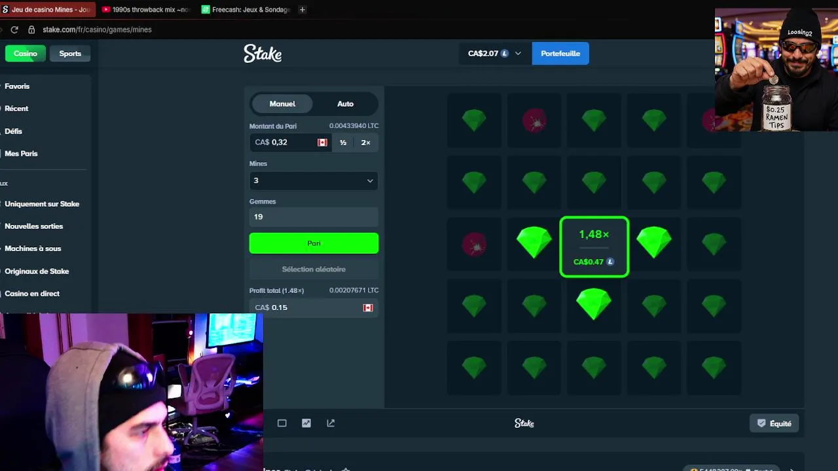Image resolution: width=838 pixels, height=471 pixels.
Task: Open Favoris in the sidebar
Action: pyautogui.click(x=17, y=86)
